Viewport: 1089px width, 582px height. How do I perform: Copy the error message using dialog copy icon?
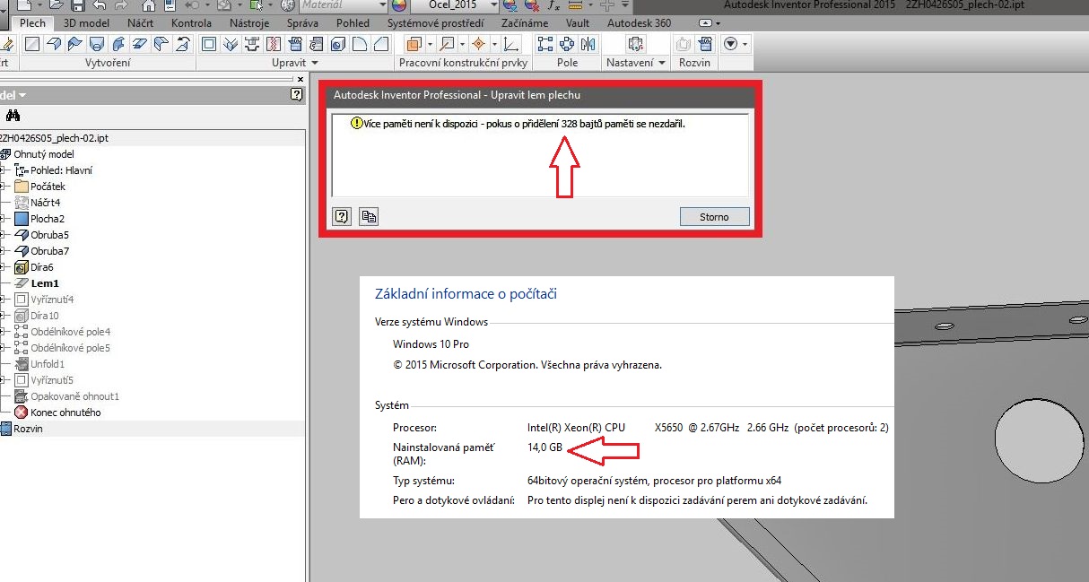(x=368, y=216)
